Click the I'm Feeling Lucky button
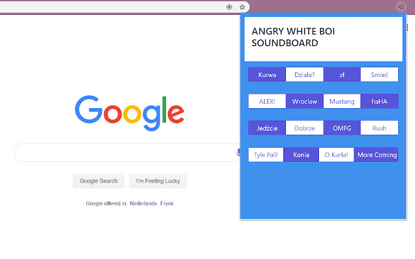The height and width of the screenshot is (259, 415). (158, 181)
